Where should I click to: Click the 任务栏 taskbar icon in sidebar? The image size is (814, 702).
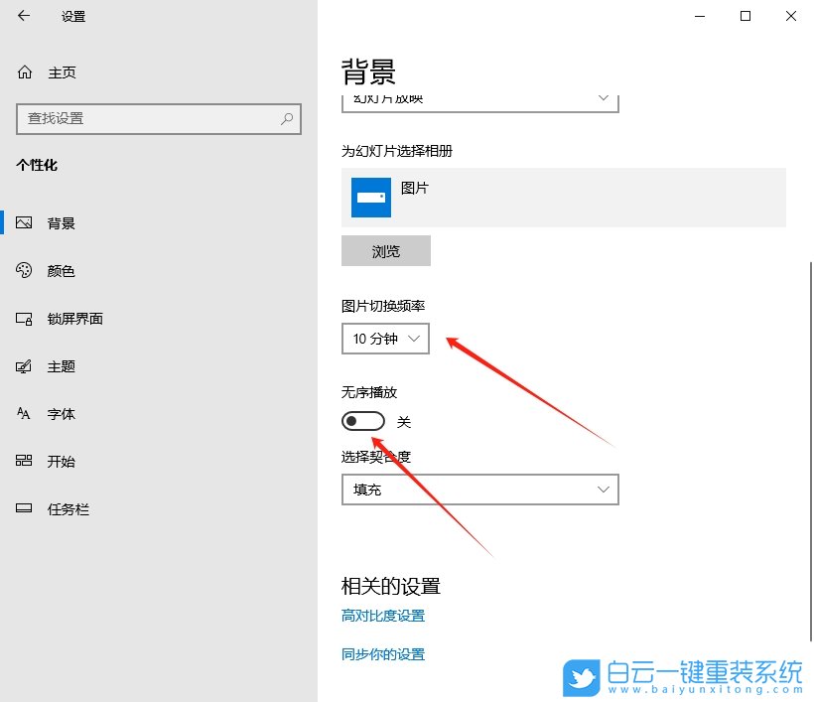24,508
